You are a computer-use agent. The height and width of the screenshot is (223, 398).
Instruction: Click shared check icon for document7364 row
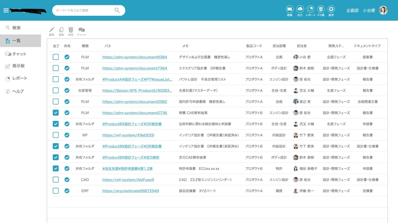67,68
